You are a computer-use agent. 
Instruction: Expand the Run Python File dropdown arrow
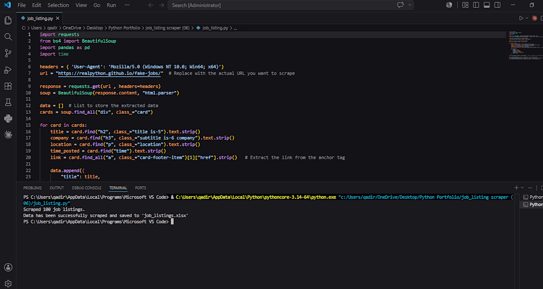coord(527,18)
